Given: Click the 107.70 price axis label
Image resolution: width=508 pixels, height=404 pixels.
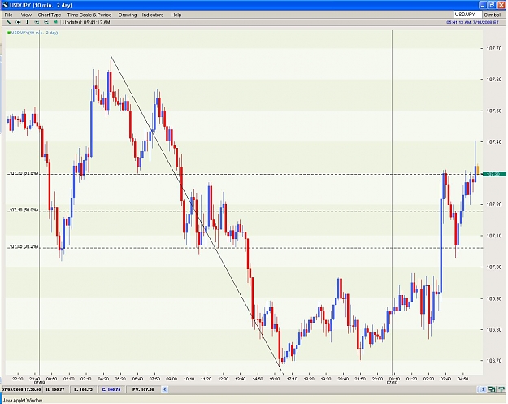Looking at the screenshot, I should pyautogui.click(x=494, y=48).
